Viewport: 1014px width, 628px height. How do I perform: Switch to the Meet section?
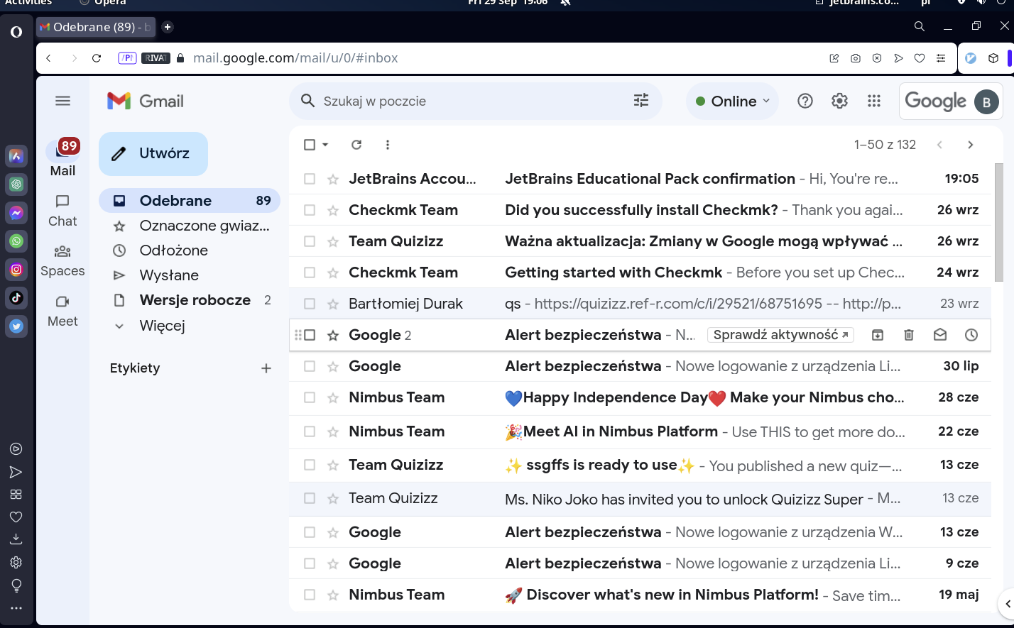(x=62, y=311)
